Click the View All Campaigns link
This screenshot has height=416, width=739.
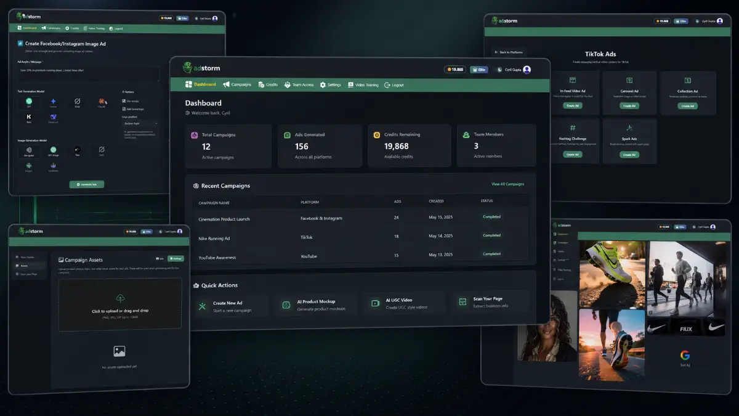pyautogui.click(x=507, y=184)
